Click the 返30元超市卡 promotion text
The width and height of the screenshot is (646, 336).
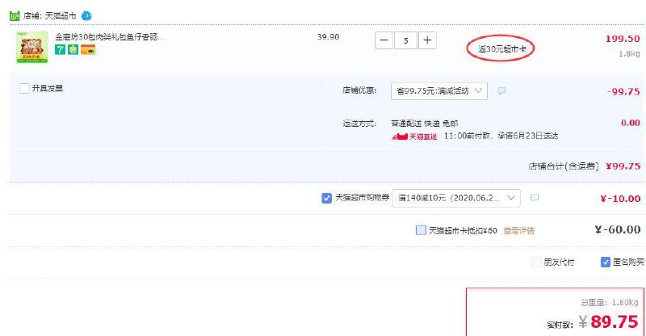(x=501, y=49)
